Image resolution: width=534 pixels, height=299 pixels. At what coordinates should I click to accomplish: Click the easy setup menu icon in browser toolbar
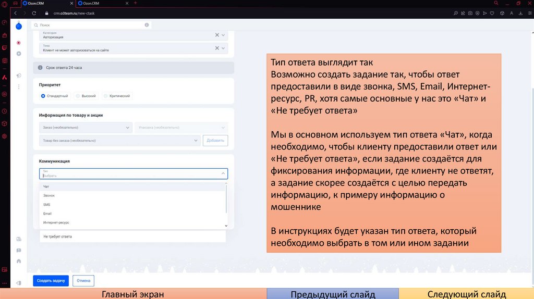(530, 13)
